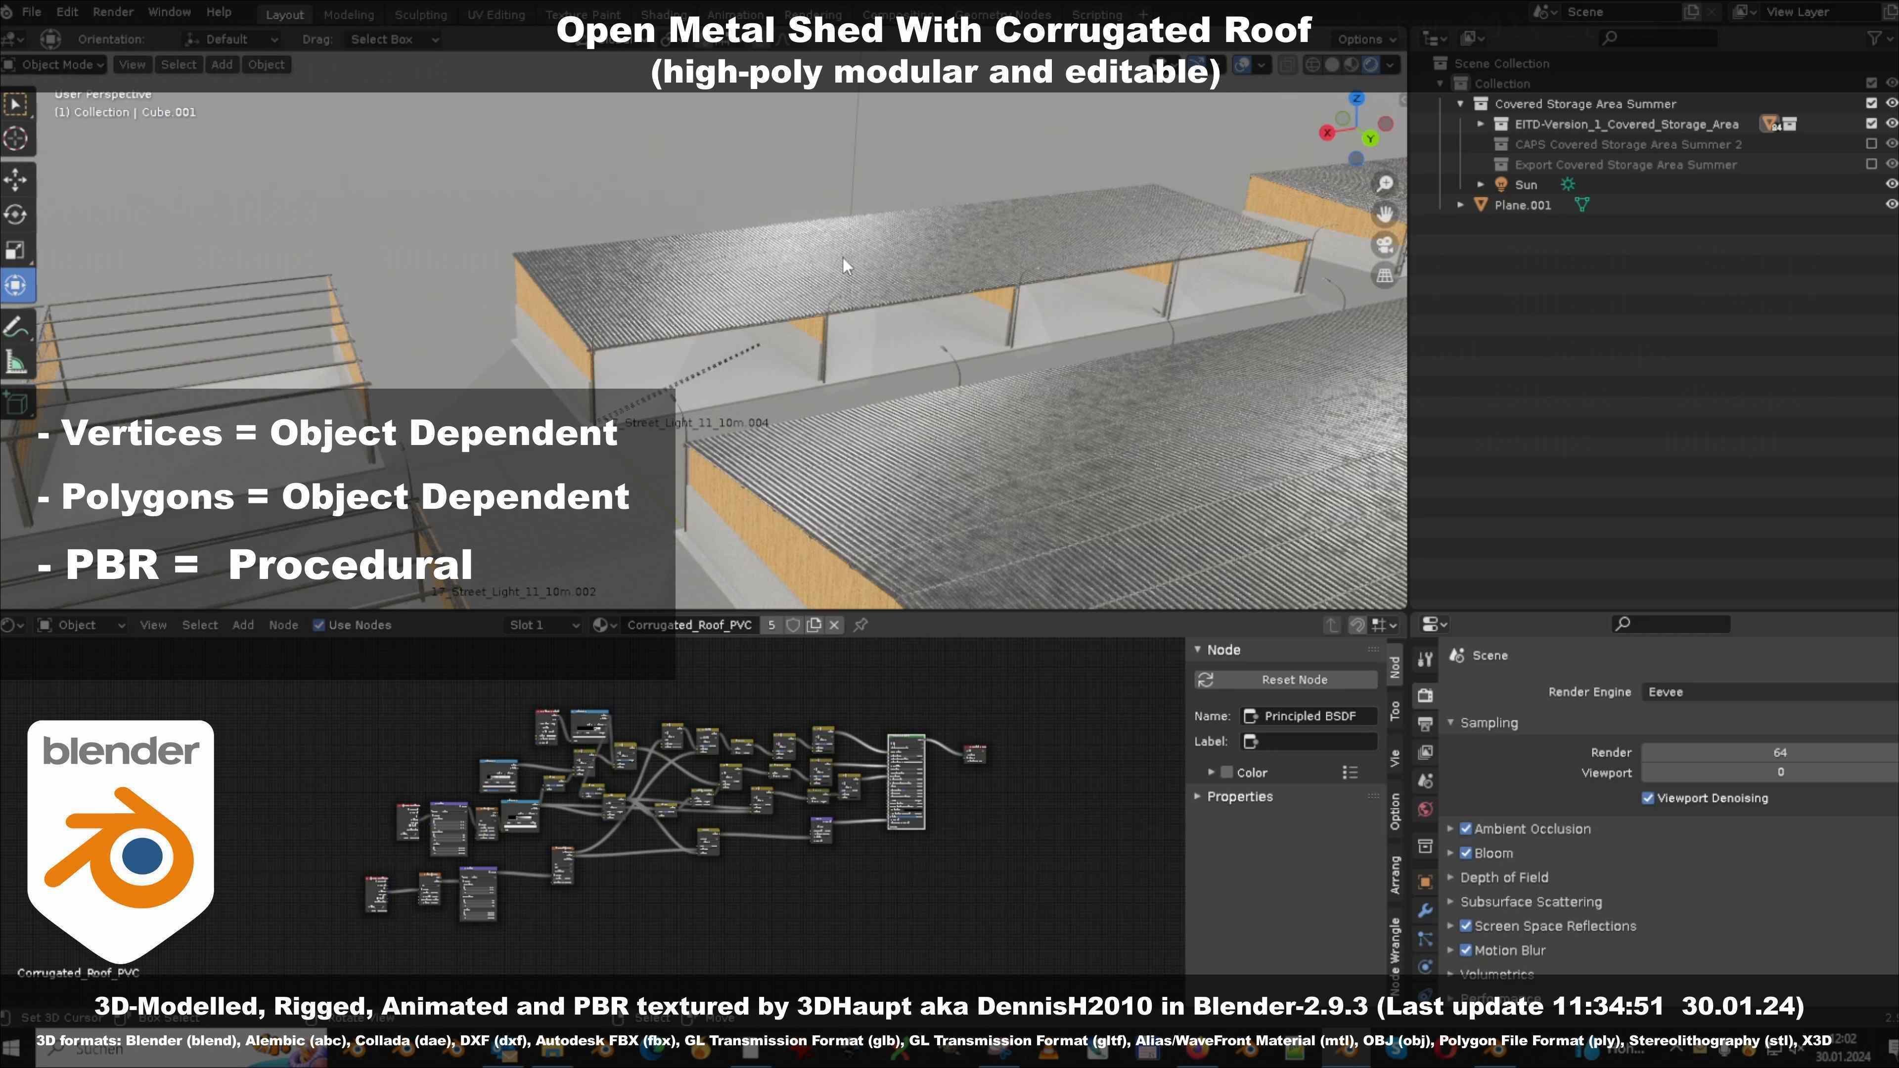Click the fake user shield icon for material
1899x1068 pixels.
[x=793, y=625]
